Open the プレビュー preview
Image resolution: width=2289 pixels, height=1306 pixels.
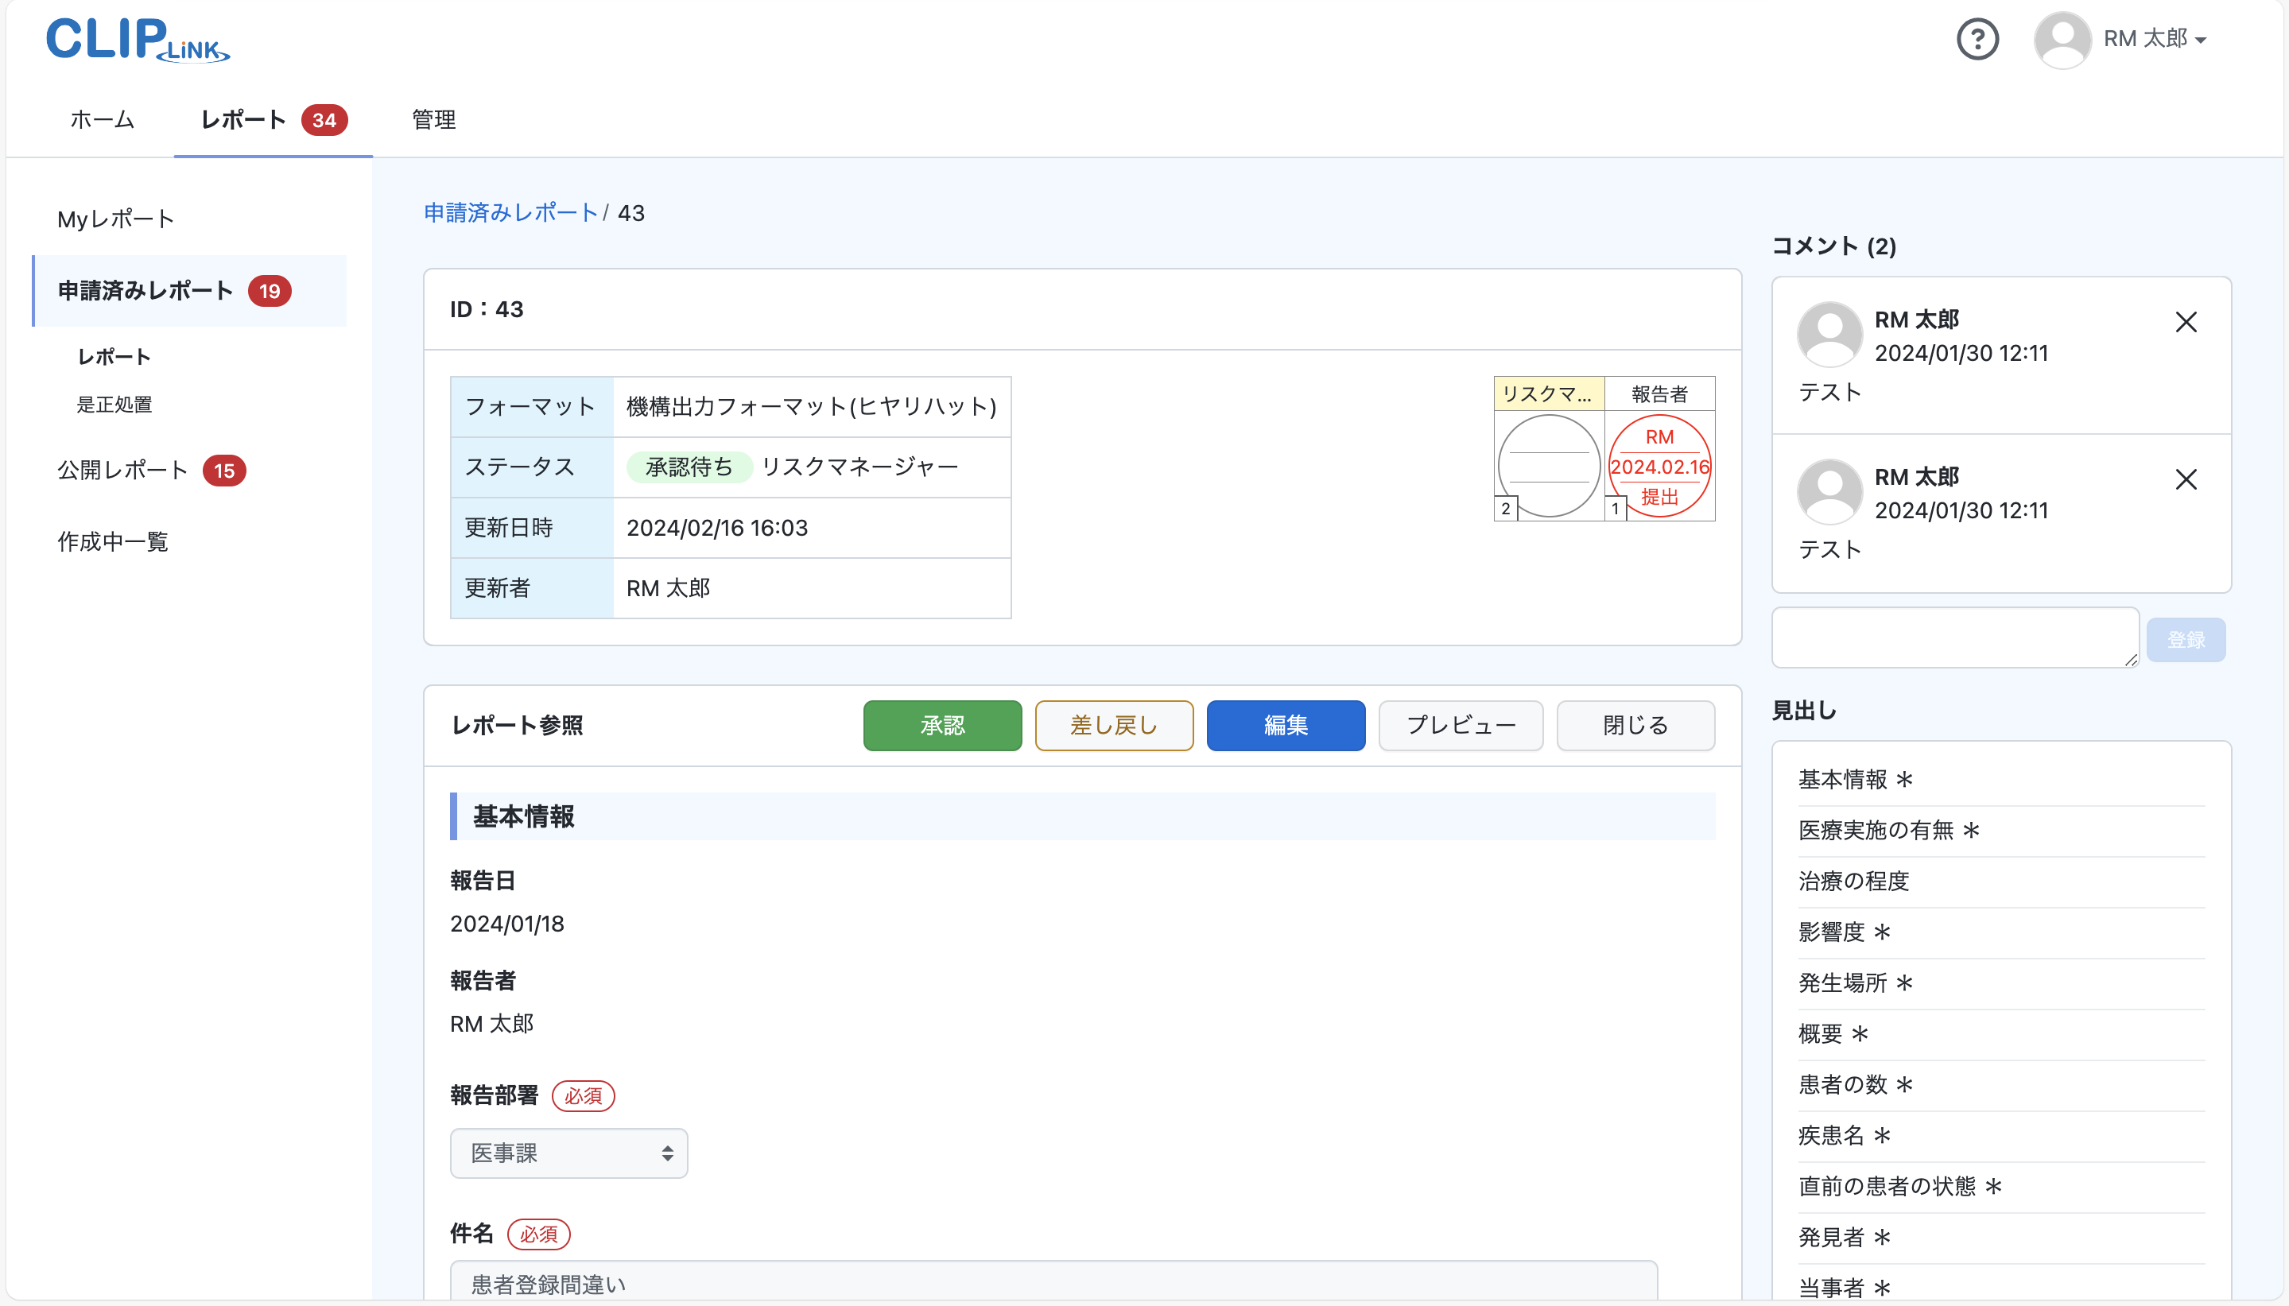1459,725
